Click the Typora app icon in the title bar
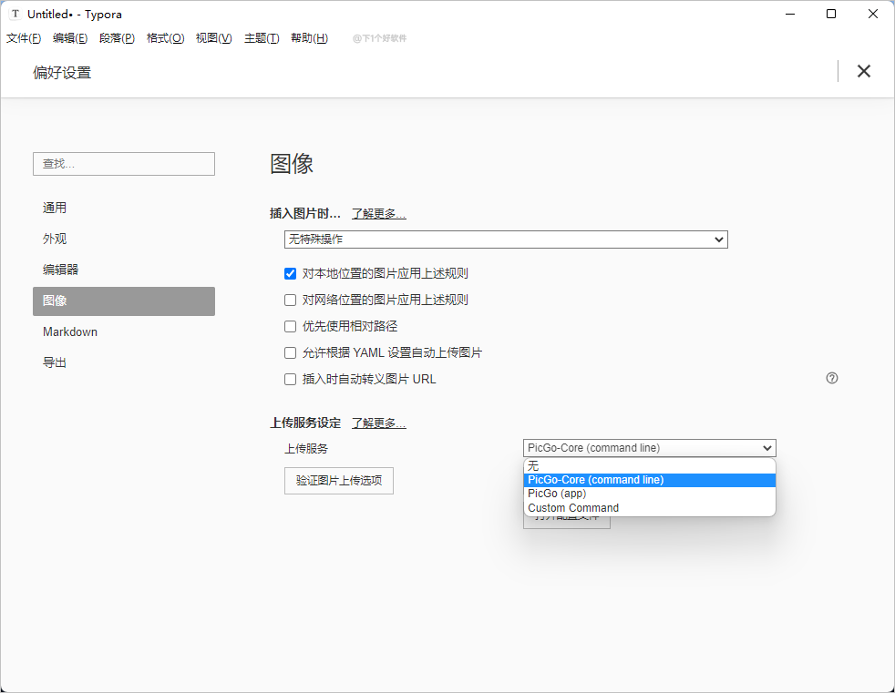This screenshot has width=895, height=693. [15, 14]
